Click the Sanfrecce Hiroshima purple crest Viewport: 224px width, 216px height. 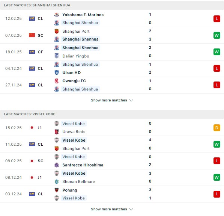click(x=57, y=165)
